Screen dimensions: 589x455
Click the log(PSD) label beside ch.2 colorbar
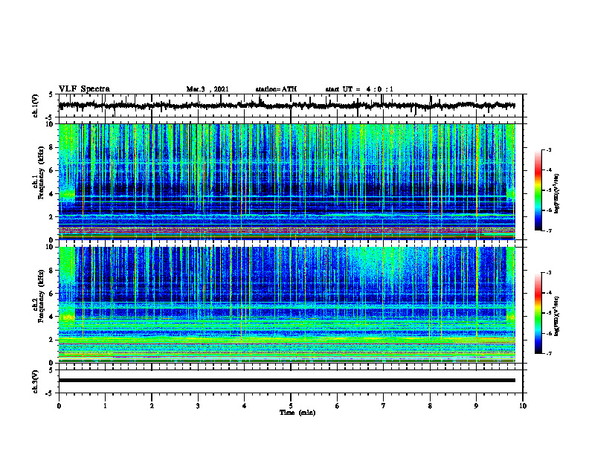point(556,316)
